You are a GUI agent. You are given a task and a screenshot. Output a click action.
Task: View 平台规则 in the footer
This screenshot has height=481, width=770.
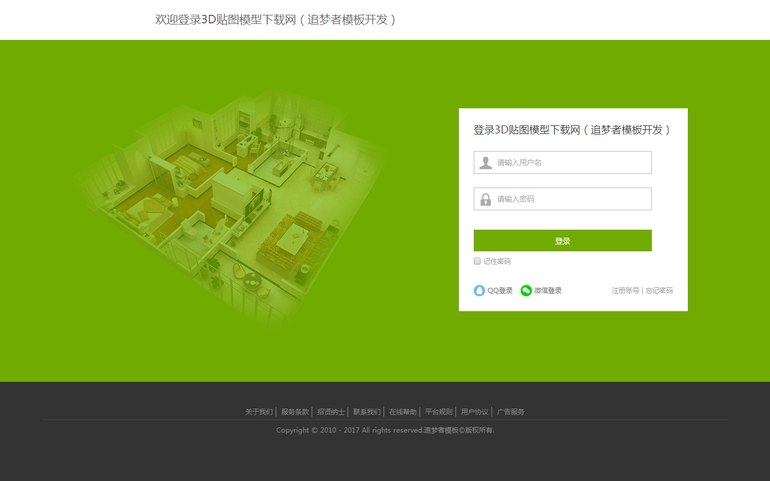(x=439, y=411)
